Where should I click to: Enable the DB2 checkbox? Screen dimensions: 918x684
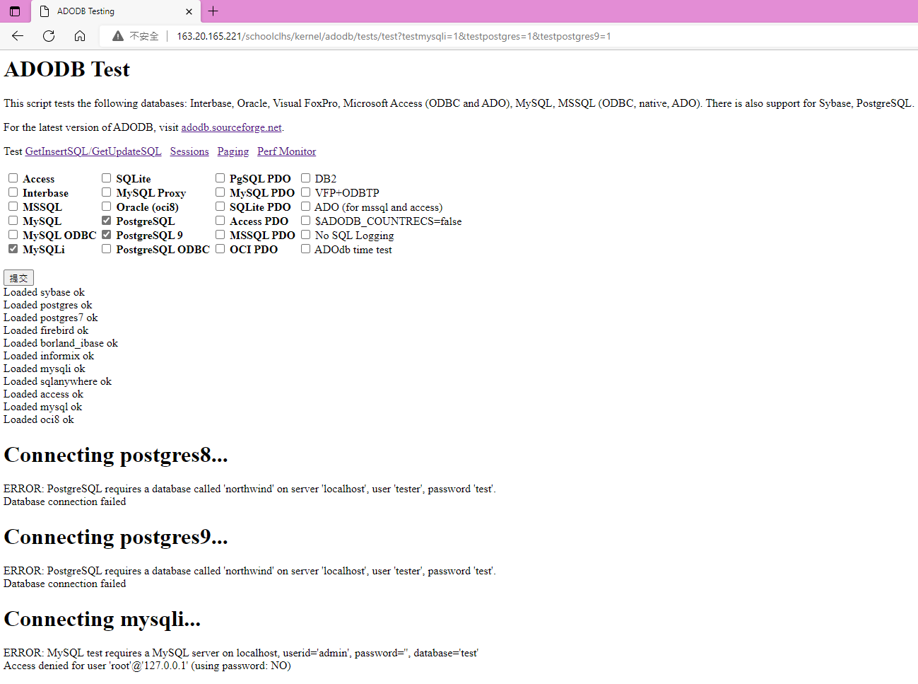tap(306, 178)
